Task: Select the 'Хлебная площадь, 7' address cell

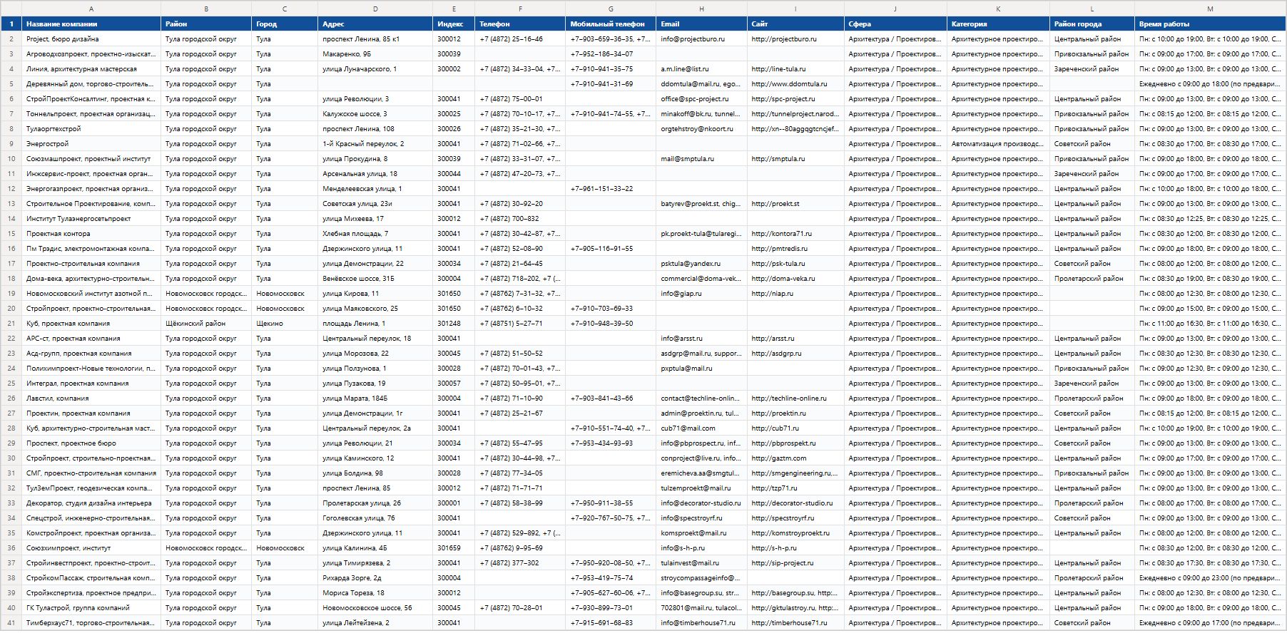Action: (x=375, y=234)
